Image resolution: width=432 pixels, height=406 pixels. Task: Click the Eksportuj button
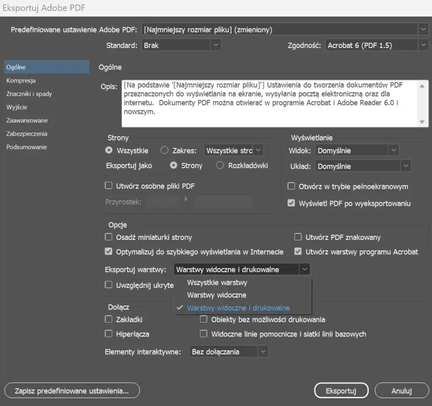click(341, 391)
